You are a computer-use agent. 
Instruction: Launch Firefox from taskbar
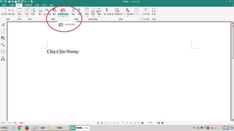tap(27, 128)
